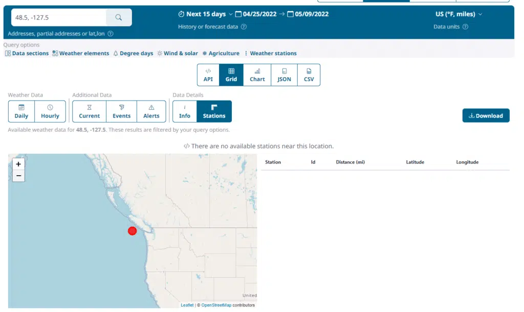Screen dimensions: 524x312
Task: Open the US (°F, miles) units dropdown
Action: pyautogui.click(x=458, y=14)
